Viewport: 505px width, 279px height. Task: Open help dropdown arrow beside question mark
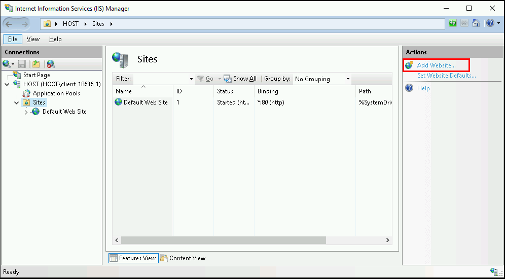[x=498, y=23]
